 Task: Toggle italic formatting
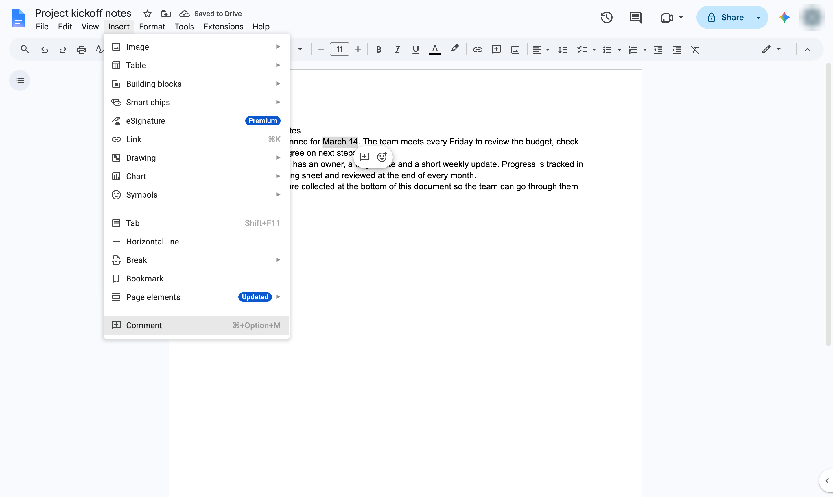[397, 50]
